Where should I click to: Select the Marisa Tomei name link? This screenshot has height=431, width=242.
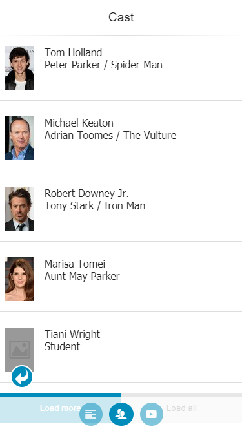pos(75,264)
